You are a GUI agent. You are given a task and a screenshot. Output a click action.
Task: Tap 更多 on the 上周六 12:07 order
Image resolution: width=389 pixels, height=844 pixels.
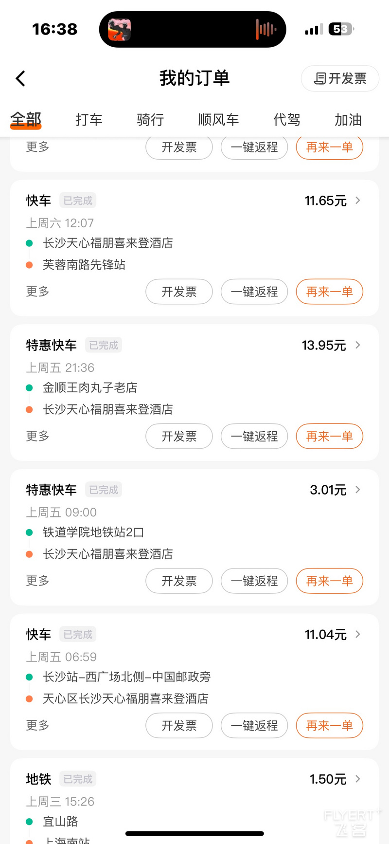37,292
